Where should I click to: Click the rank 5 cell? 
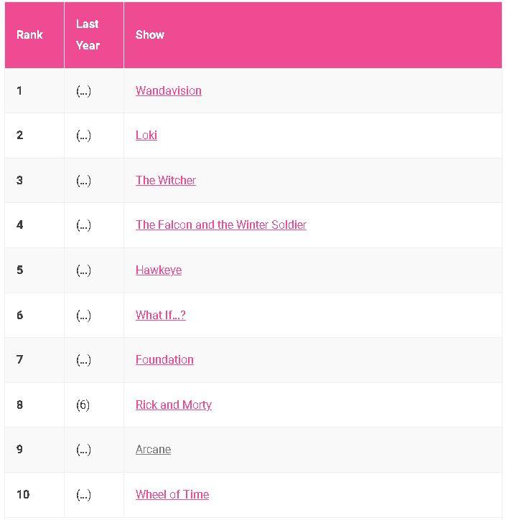coord(19,270)
